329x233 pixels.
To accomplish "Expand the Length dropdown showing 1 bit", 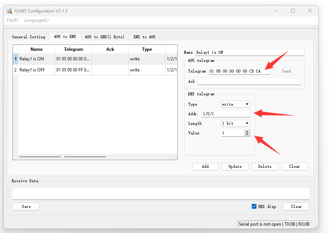I will pos(236,123).
